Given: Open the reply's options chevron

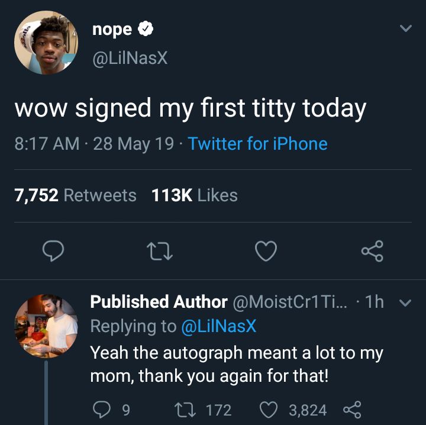Looking at the screenshot, I should pos(405,303).
